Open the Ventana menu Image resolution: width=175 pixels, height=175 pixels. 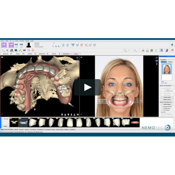[x=27, y=41]
